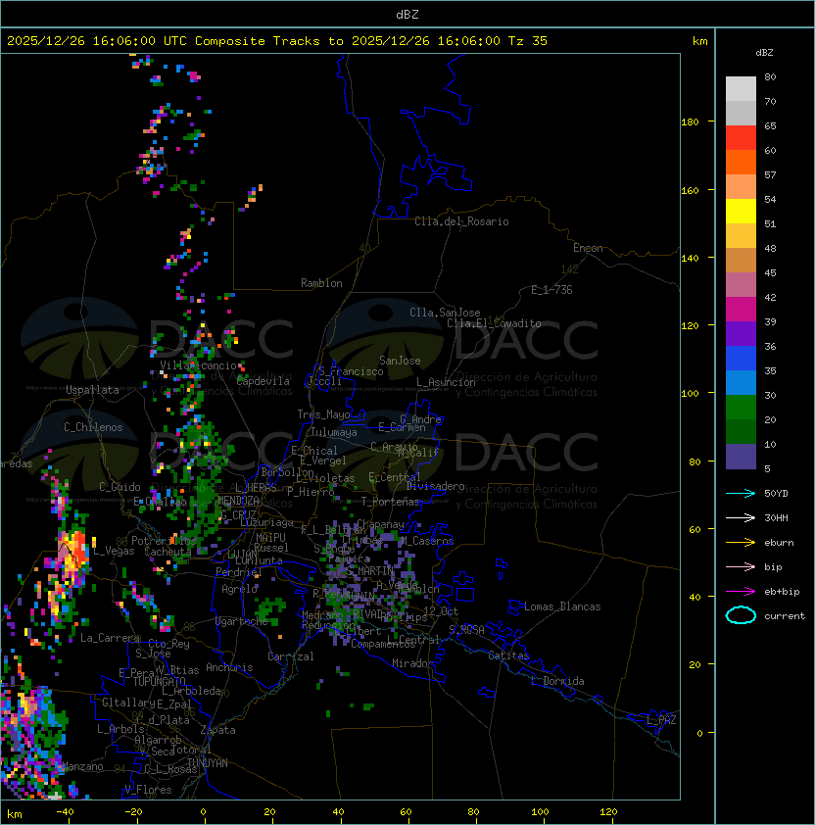Click the 'Composite Tracks' timestamp header
The height and width of the screenshot is (825, 815).
[x=277, y=40]
